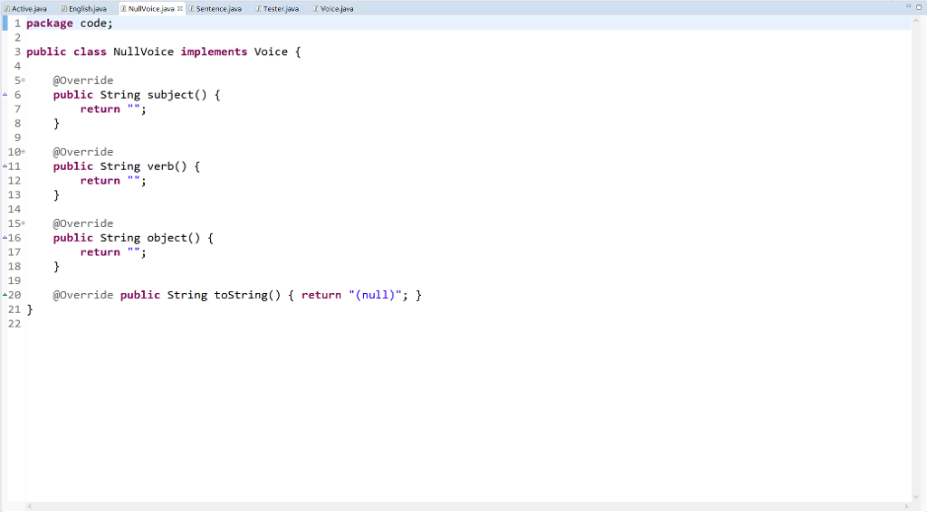927x512 pixels.
Task: Collapse the object() method fold at line 15
Action: (x=23, y=223)
